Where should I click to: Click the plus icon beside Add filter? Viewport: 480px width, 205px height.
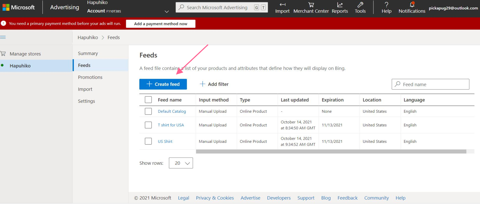(202, 84)
